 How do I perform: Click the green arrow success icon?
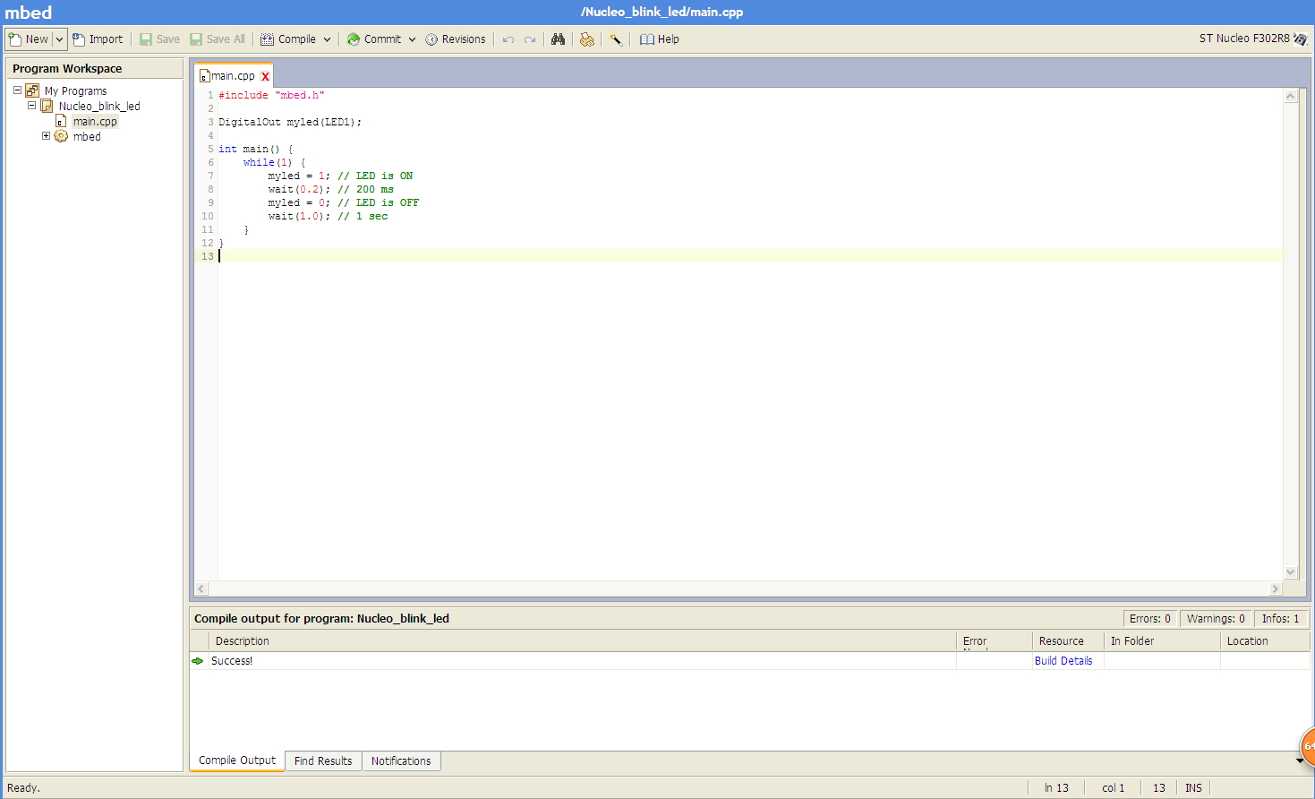click(198, 661)
